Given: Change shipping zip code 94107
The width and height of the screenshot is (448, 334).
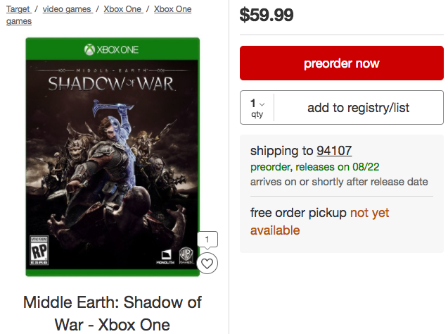Looking at the screenshot, I should point(334,150).
